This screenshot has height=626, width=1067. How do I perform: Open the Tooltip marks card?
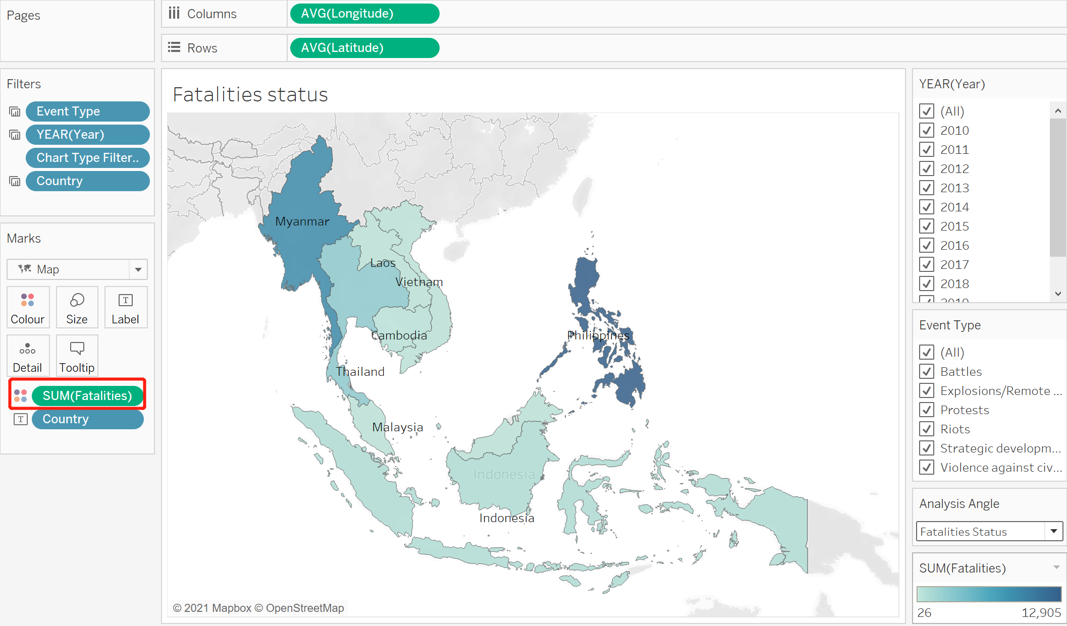77,356
